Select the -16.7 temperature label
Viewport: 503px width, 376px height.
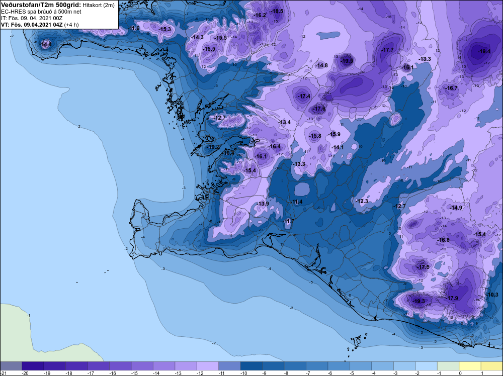pyautogui.click(x=451, y=88)
